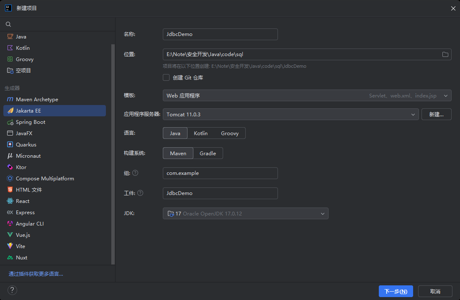Set build system to Gradle
The height and width of the screenshot is (300, 460).
[208, 154]
